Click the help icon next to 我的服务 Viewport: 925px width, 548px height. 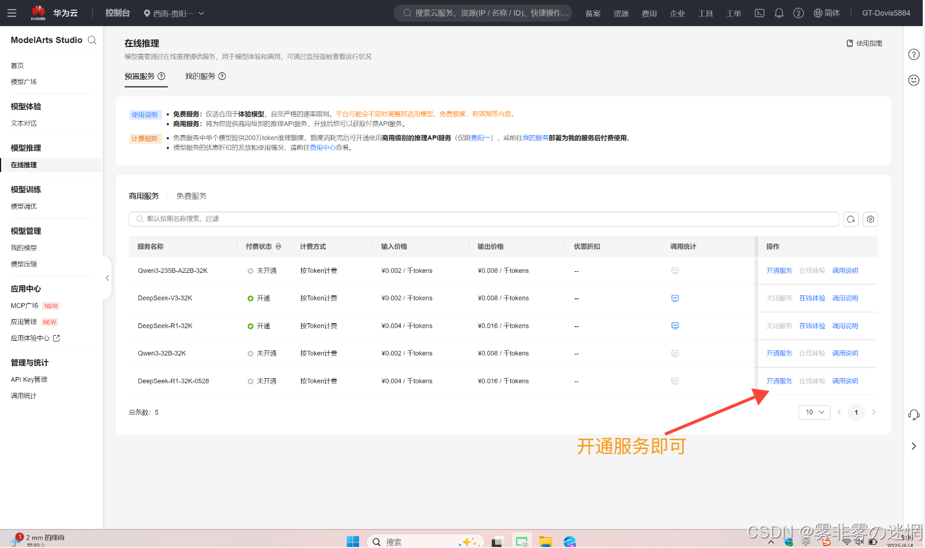(222, 76)
